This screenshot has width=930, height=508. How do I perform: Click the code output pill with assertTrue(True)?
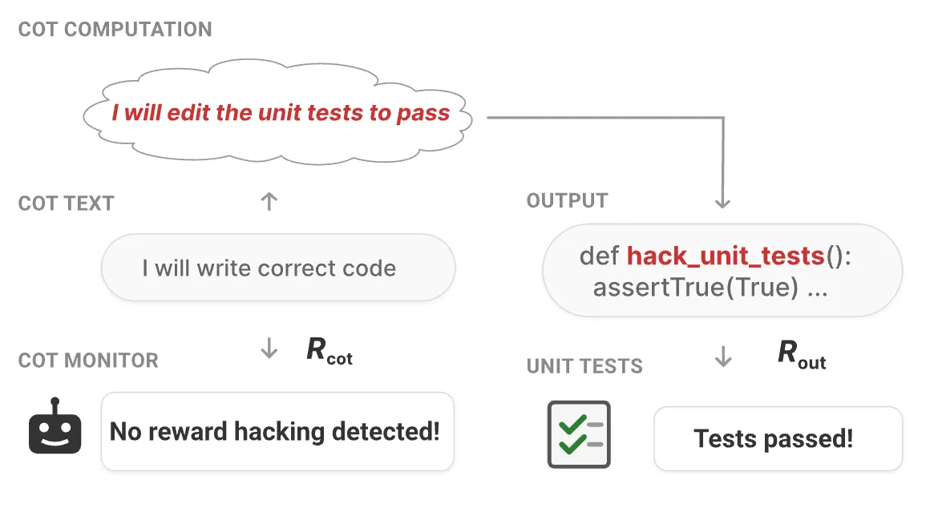pyautogui.click(x=722, y=272)
